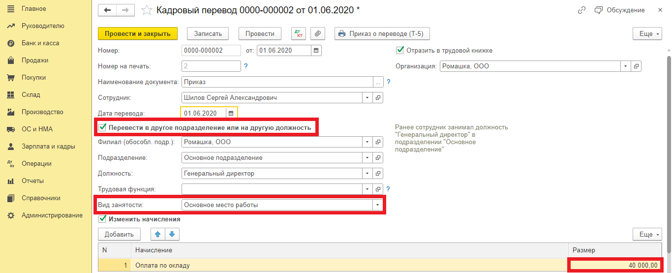
Task: Expand Филиал dropdown list
Action: point(367,142)
